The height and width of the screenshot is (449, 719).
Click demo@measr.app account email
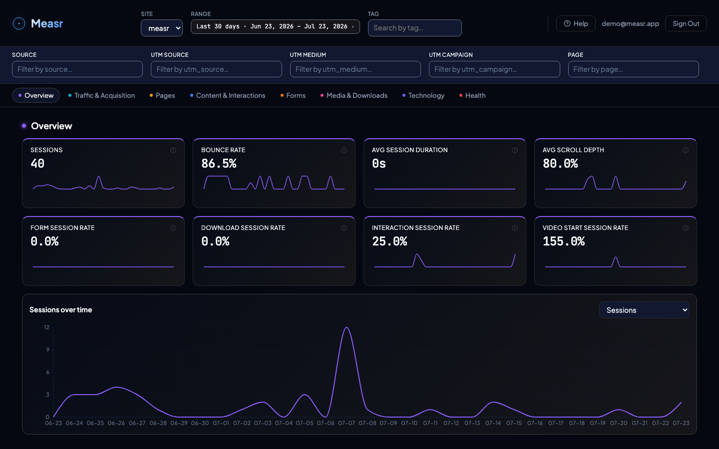(630, 23)
